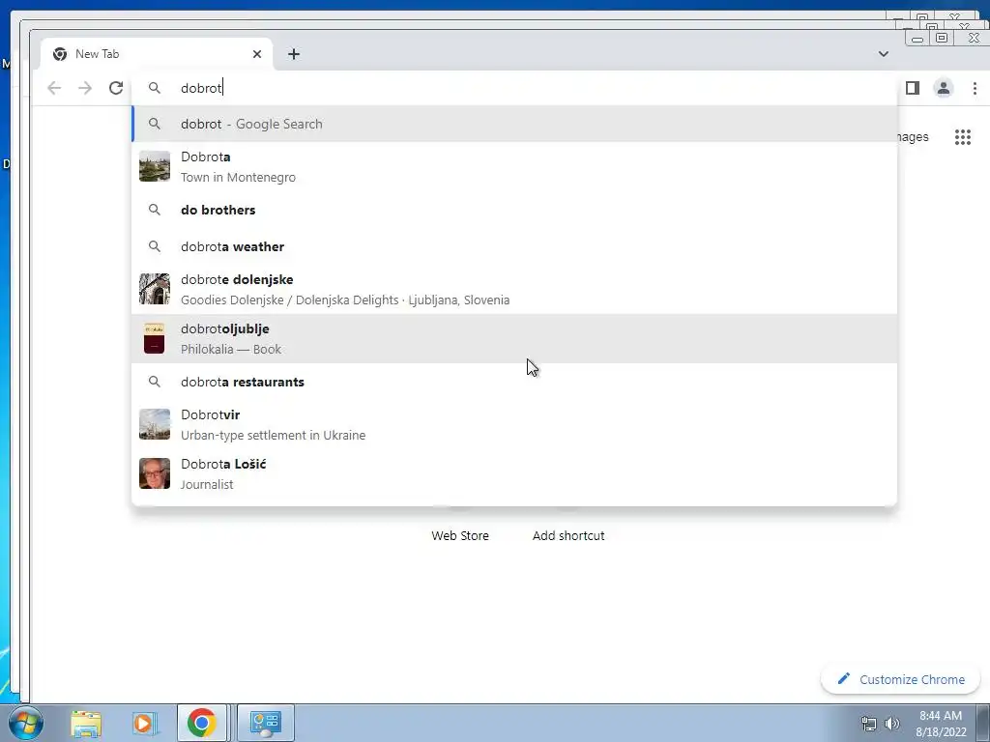
Task: Click magnifier icon in the address bar
Action: [154, 88]
